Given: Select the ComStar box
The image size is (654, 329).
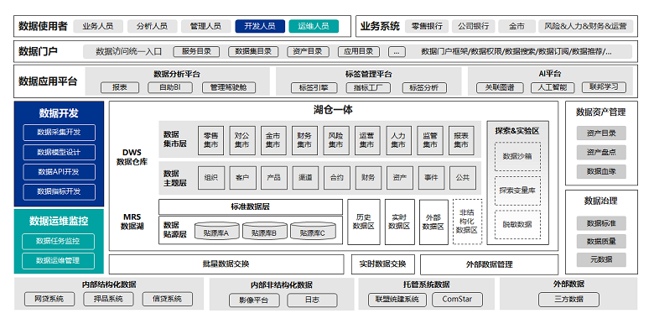Looking at the screenshot, I should (457, 299).
